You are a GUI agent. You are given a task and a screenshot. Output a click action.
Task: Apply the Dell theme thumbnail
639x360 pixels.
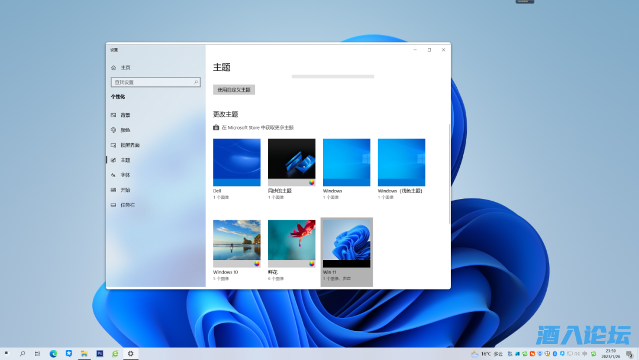point(237,162)
